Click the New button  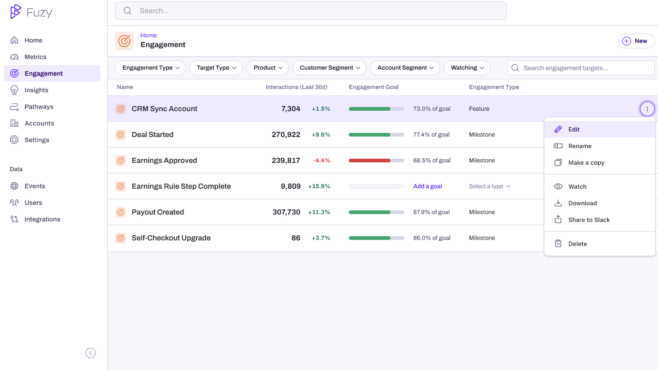tap(636, 41)
